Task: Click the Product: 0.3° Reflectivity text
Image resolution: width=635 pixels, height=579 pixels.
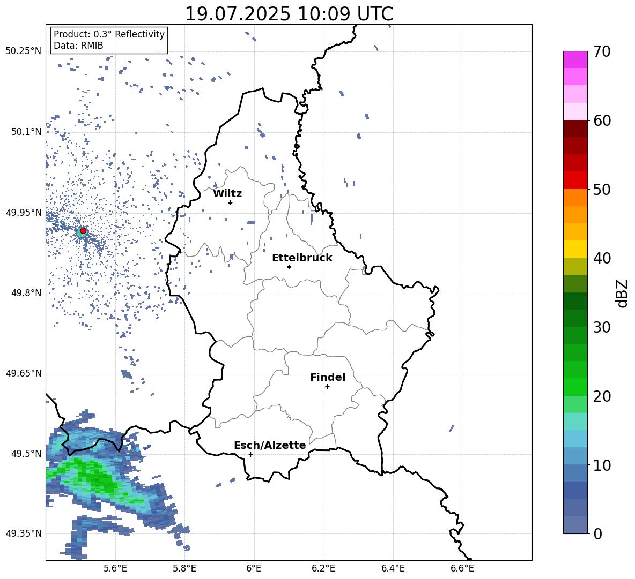Action: (x=109, y=34)
